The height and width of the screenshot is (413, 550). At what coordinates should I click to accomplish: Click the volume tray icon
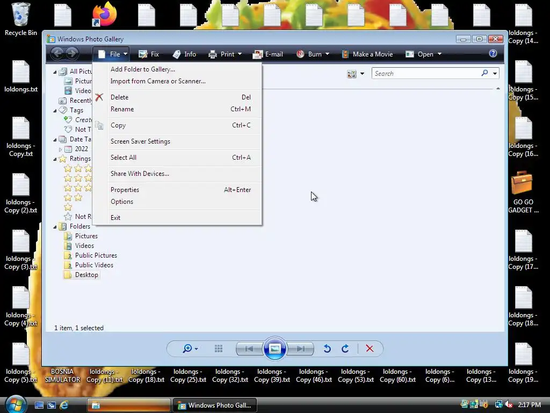(509, 404)
